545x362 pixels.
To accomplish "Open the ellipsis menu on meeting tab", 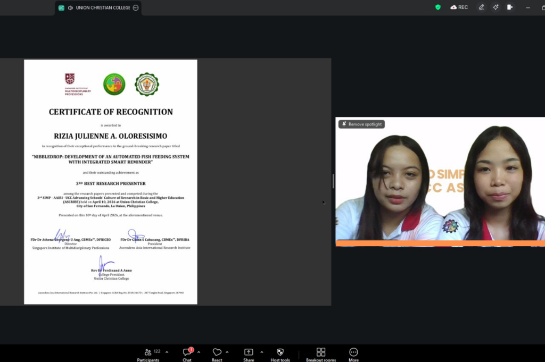I will tap(136, 7).
